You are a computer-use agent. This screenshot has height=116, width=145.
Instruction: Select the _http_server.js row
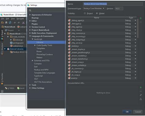coord(102,43)
